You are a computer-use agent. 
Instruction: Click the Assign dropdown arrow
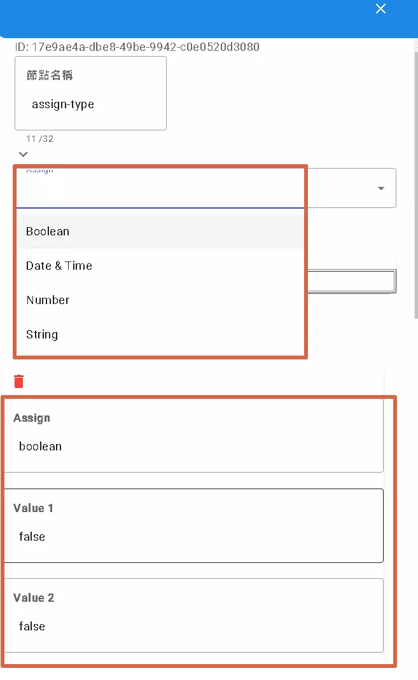(381, 188)
